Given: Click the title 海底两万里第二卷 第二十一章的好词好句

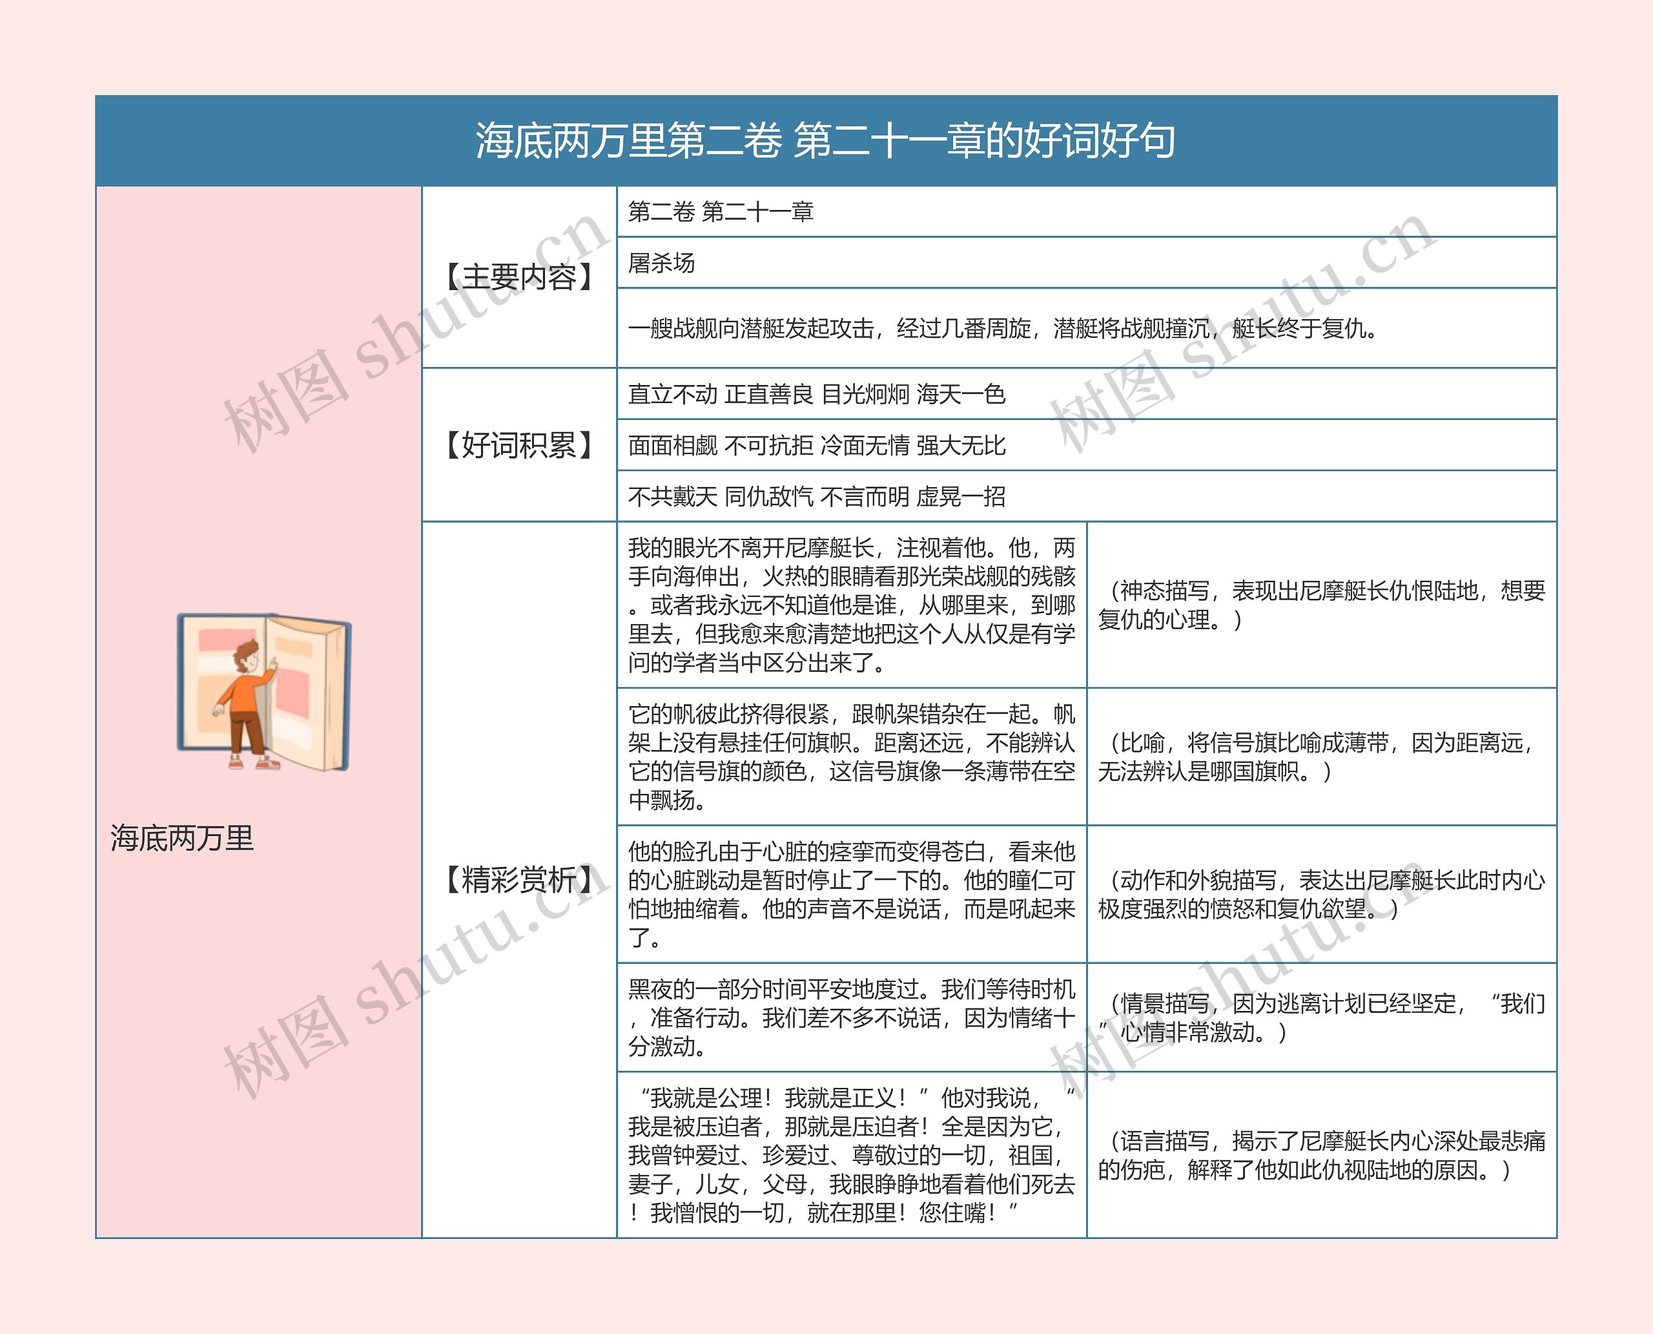Looking at the screenshot, I should click(826, 141).
